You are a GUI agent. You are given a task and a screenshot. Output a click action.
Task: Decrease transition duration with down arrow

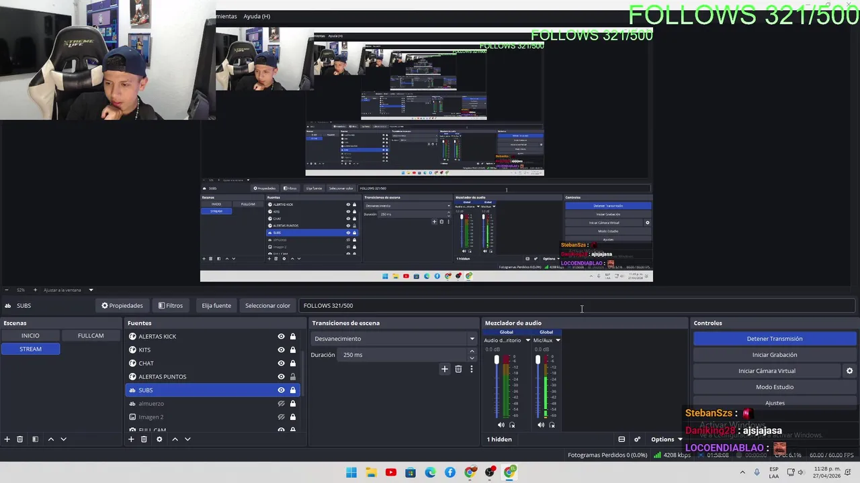pyautogui.click(x=472, y=358)
